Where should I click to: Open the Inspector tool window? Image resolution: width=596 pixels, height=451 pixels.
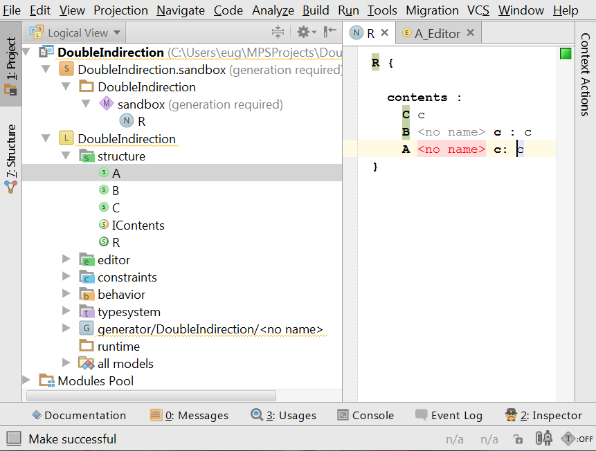tap(543, 415)
